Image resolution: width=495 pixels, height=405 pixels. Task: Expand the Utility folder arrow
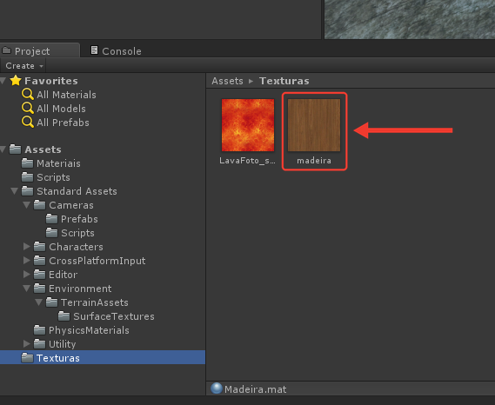point(26,344)
